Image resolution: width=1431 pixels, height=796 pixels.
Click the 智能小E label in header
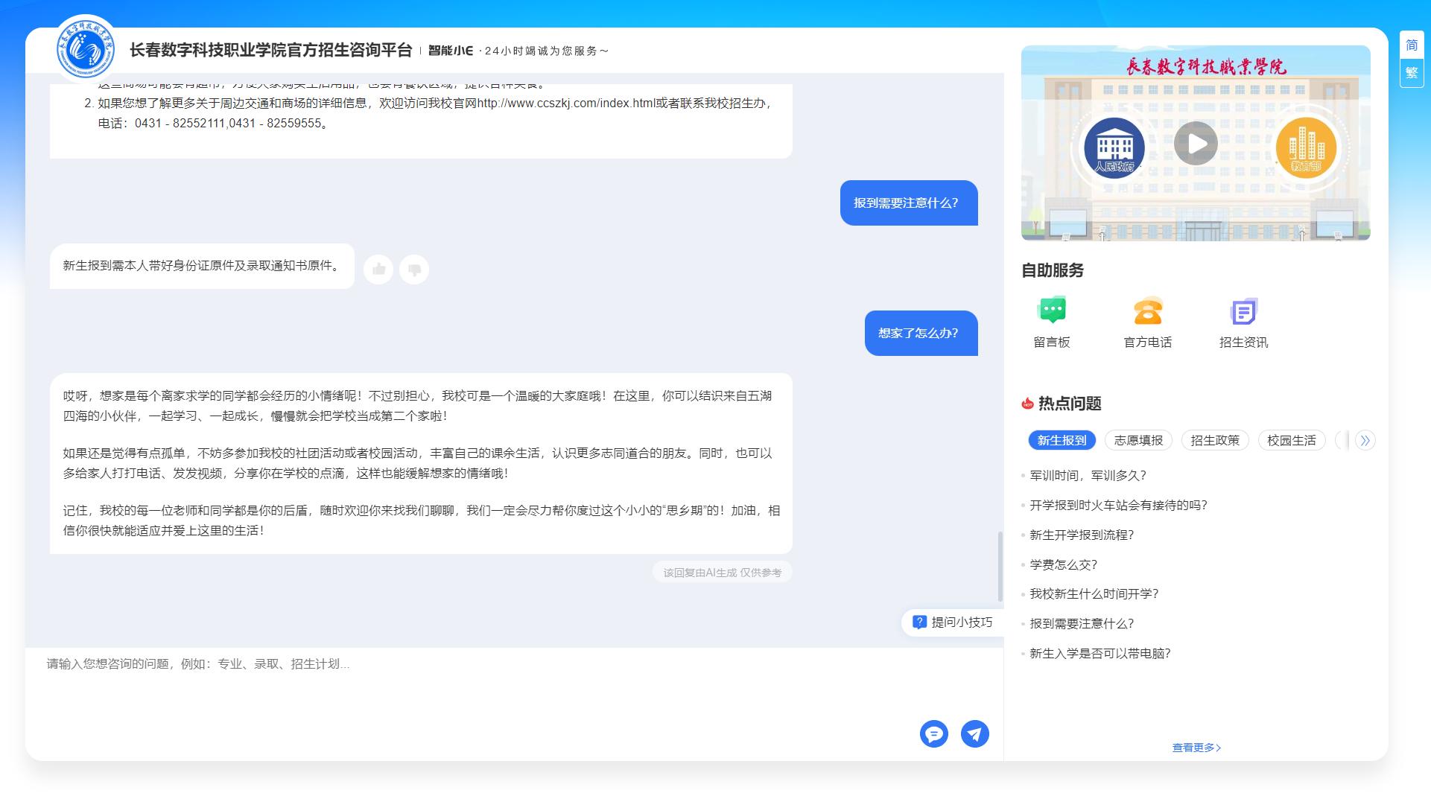pos(451,51)
